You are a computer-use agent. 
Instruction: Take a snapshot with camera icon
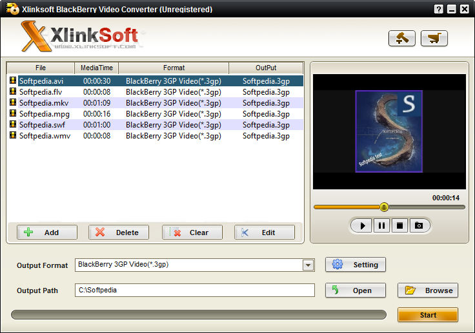(419, 225)
